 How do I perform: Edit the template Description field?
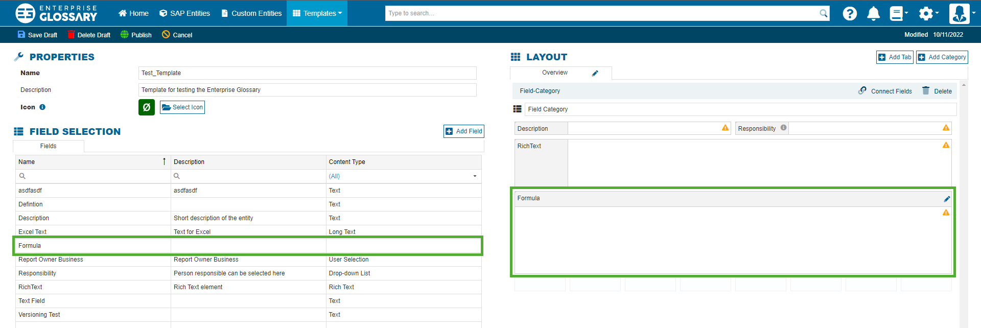307,90
